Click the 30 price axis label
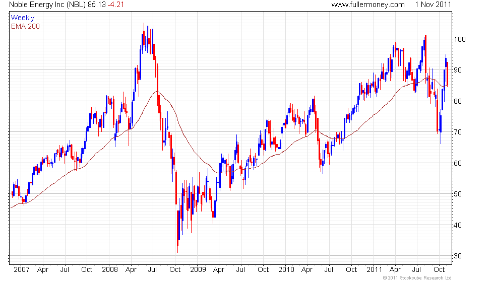Screen dimensions: 494x282 (x=458, y=256)
